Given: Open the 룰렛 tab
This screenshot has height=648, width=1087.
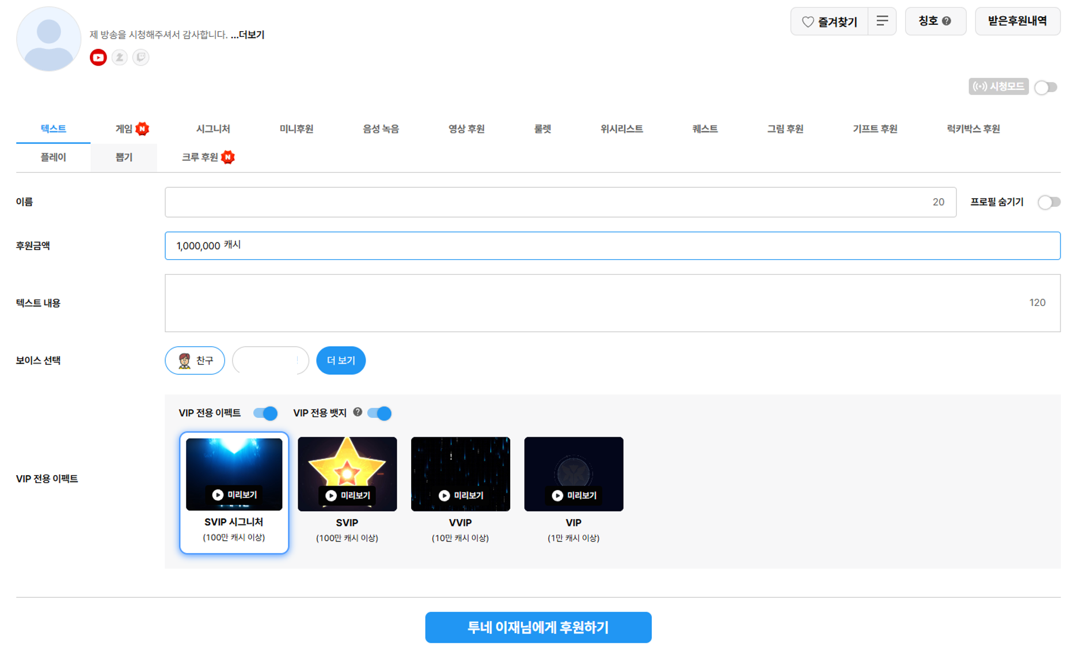Looking at the screenshot, I should [542, 128].
